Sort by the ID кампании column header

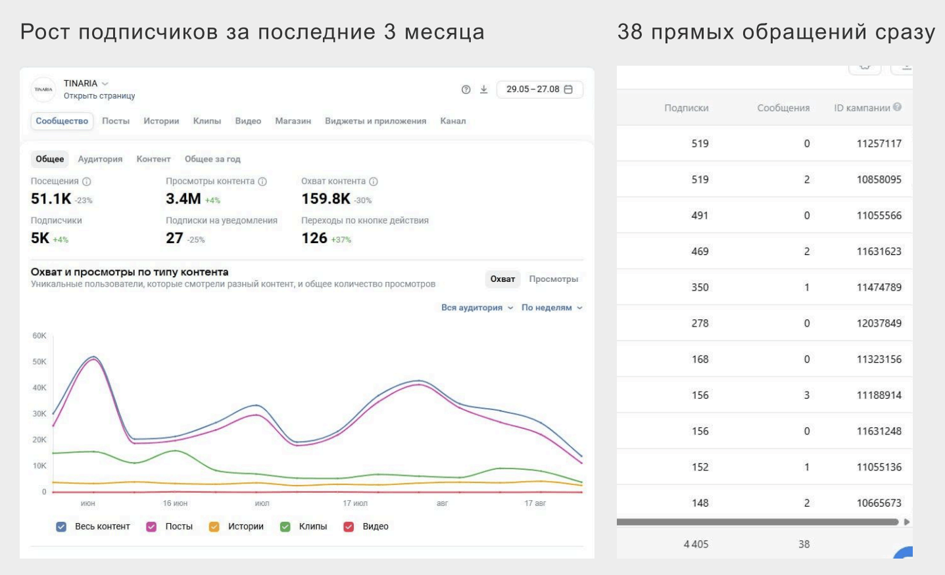tap(862, 108)
